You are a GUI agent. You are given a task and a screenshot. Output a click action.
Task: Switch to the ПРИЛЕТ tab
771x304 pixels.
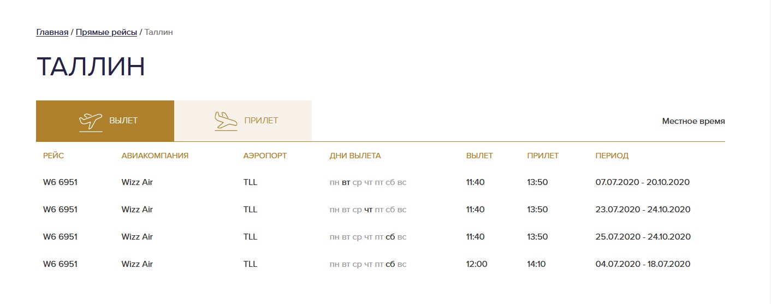[243, 121]
